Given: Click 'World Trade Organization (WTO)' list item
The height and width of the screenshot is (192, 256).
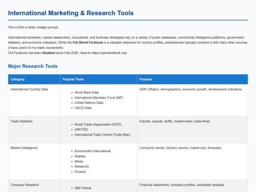Looking at the screenshot, I should coord(98,124).
